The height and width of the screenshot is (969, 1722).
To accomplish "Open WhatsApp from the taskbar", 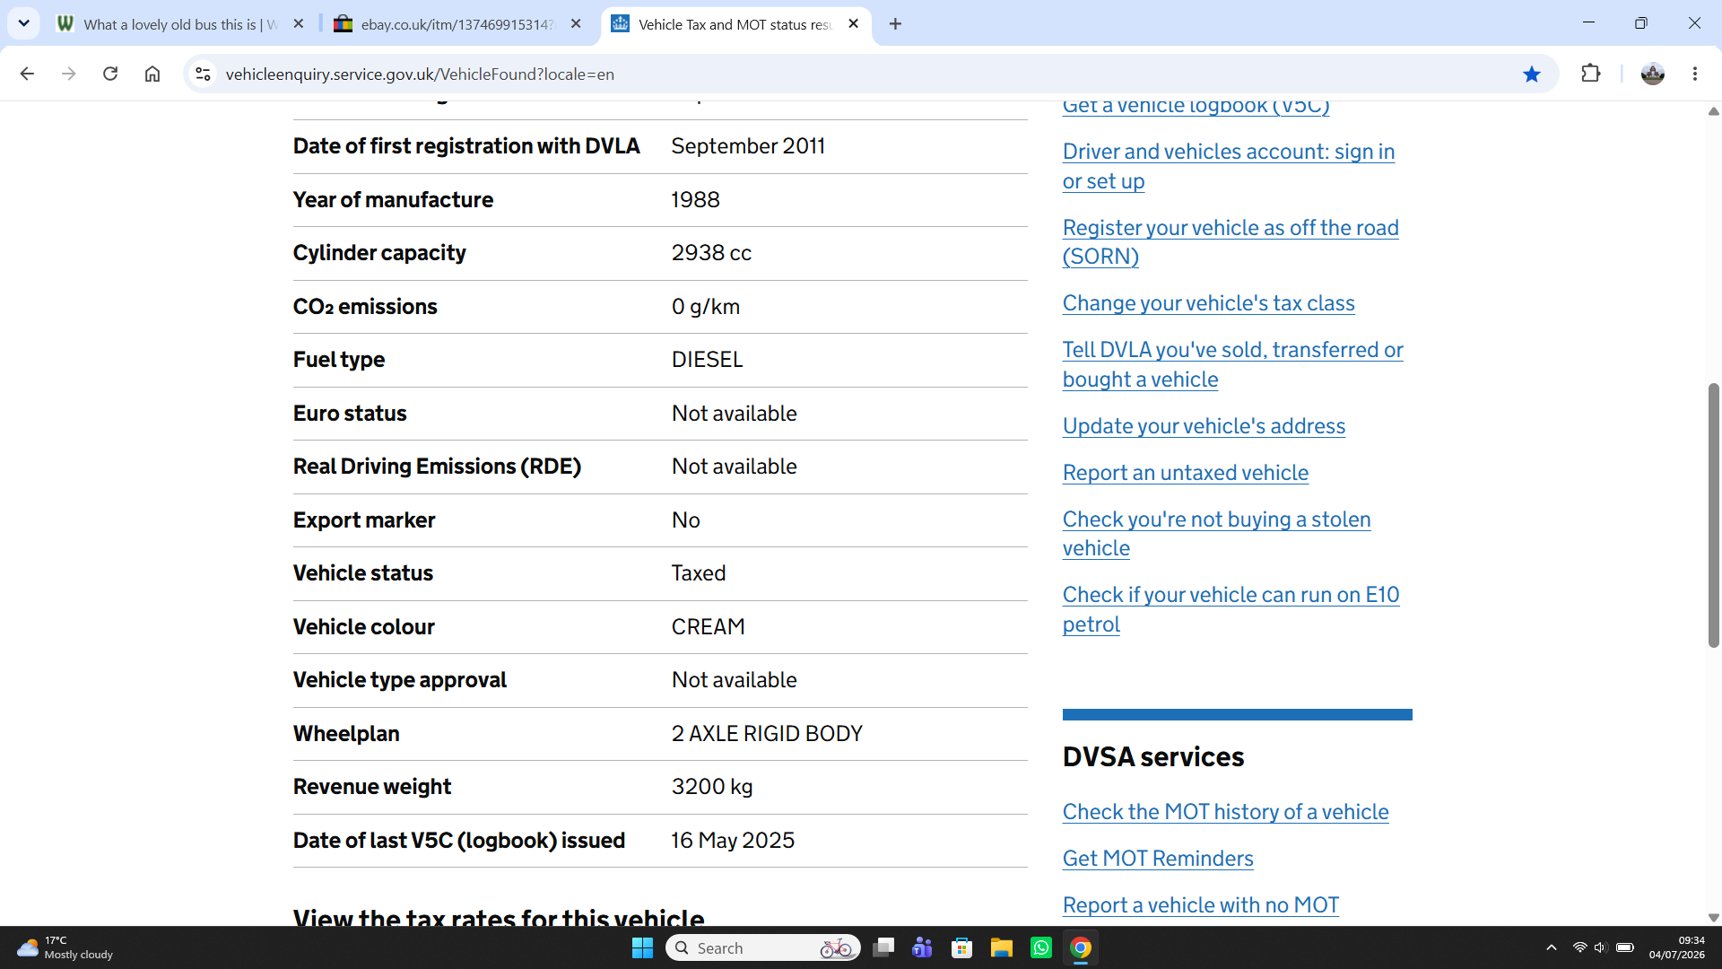I will (1041, 947).
